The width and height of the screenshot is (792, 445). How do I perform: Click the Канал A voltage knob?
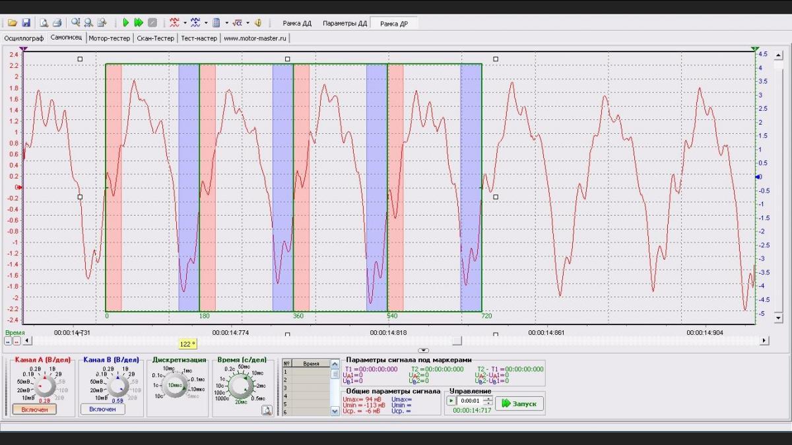(x=46, y=387)
